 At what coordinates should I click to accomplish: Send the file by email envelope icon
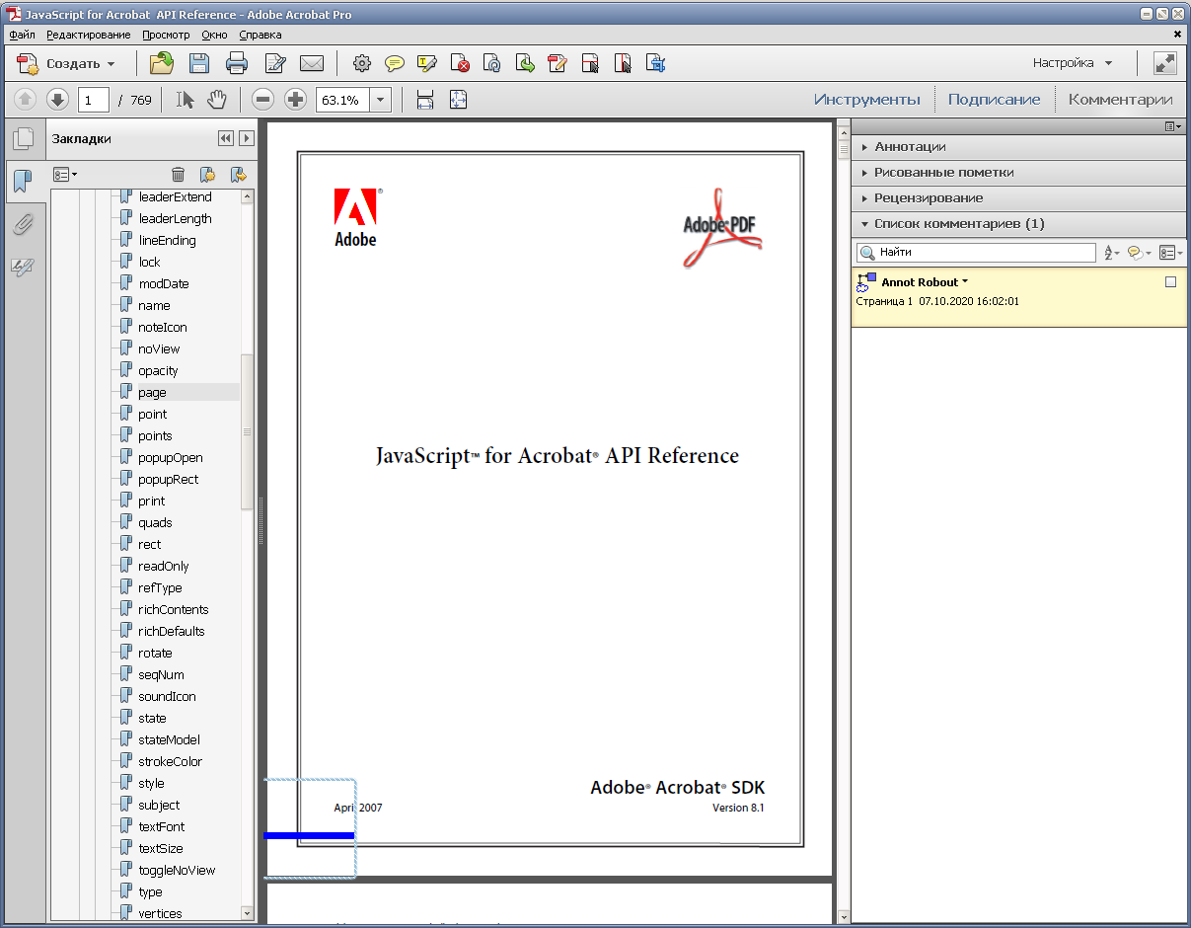tap(312, 64)
